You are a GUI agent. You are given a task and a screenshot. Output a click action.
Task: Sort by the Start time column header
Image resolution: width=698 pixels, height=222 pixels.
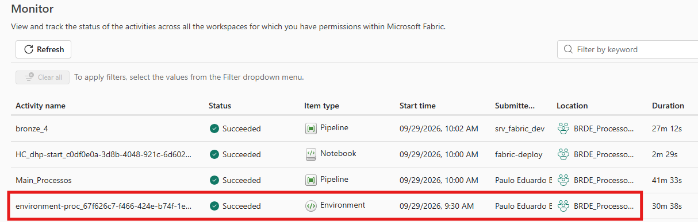coord(417,106)
